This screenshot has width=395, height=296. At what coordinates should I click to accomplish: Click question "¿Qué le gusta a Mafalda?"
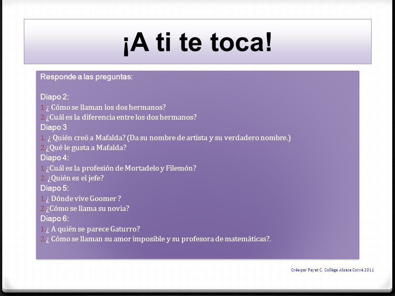pyautogui.click(x=86, y=148)
